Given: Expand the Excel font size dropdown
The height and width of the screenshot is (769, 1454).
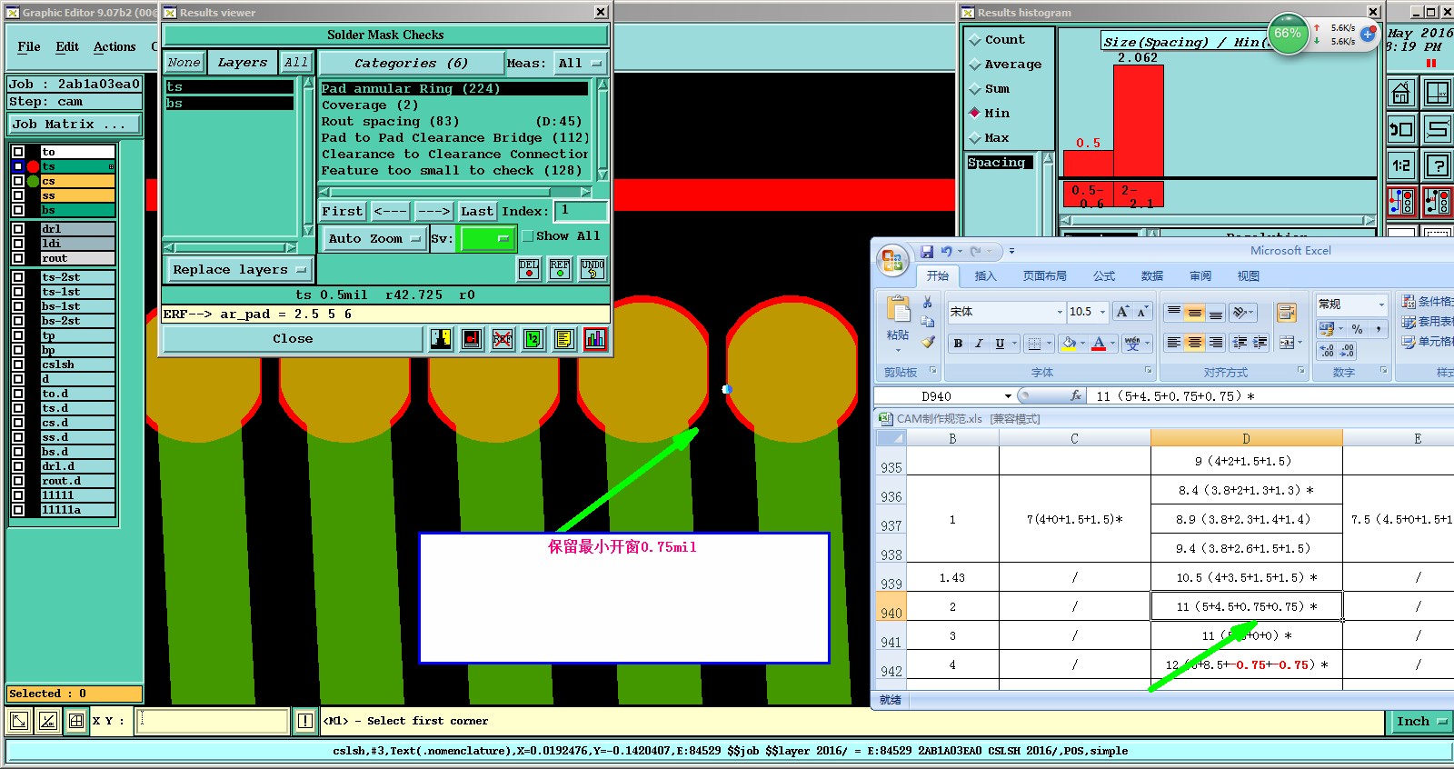Looking at the screenshot, I should (1103, 312).
